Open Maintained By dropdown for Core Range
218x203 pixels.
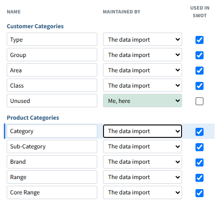tap(142, 192)
